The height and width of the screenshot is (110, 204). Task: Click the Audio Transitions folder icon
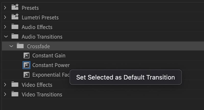click(15, 37)
